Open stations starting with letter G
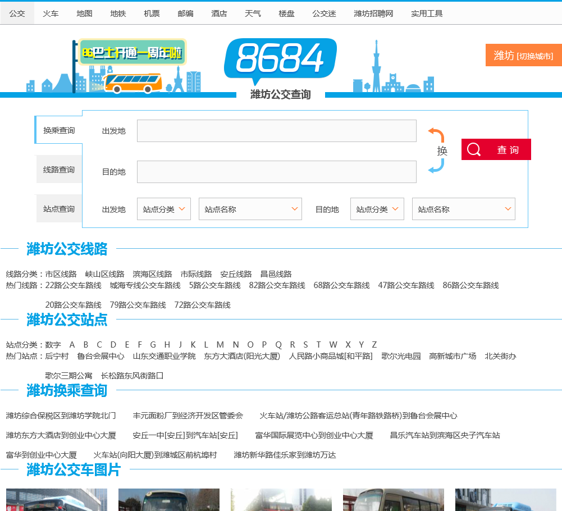Image resolution: width=562 pixels, height=511 pixels. pyautogui.click(x=153, y=345)
